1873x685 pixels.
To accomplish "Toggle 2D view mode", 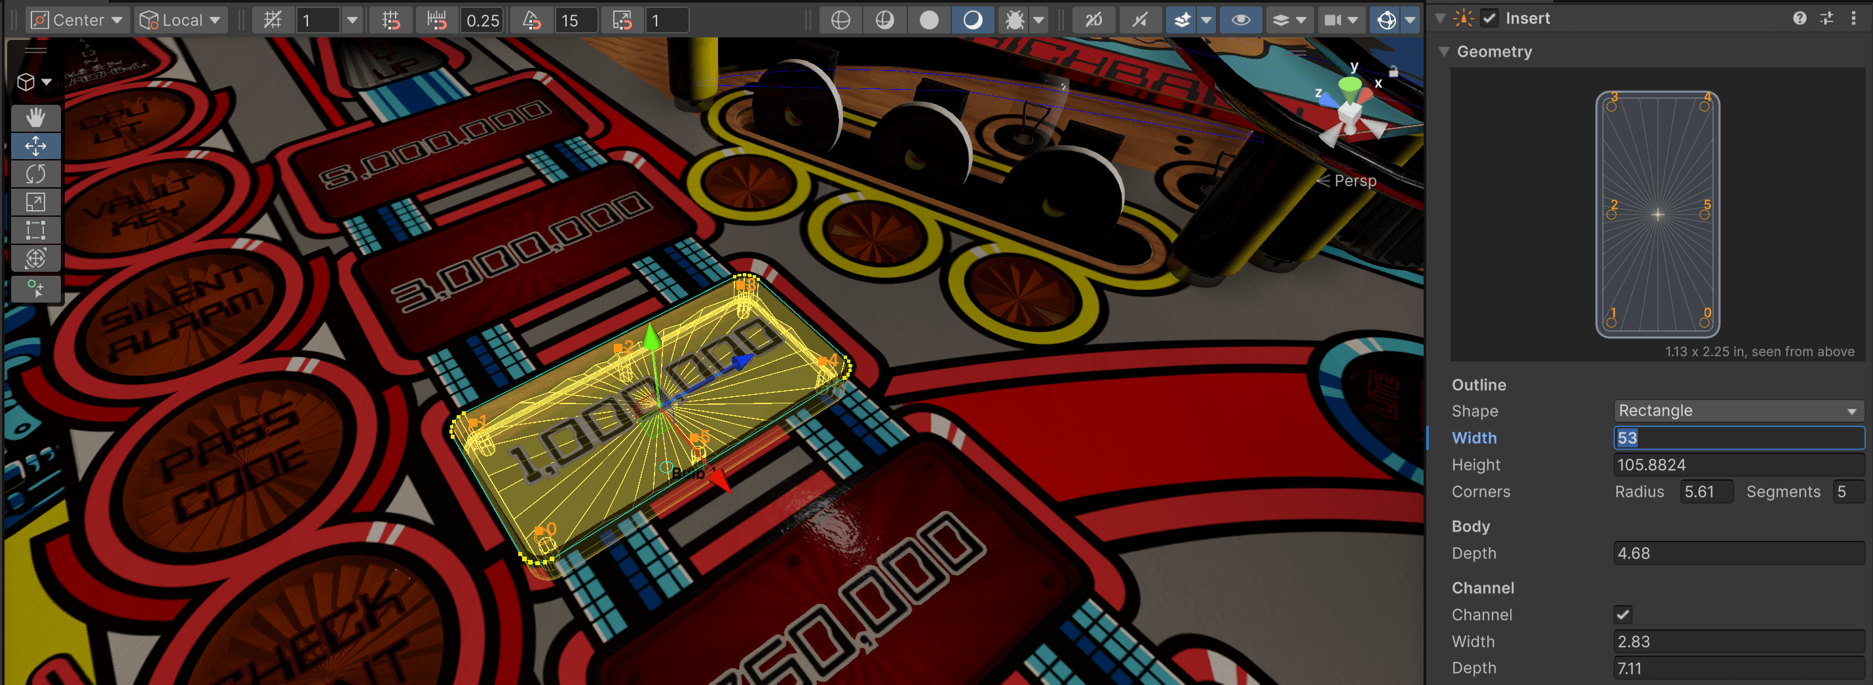I will click(1093, 20).
